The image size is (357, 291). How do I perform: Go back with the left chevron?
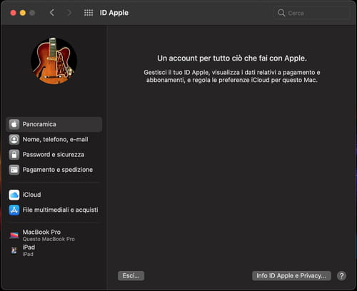pyautogui.click(x=52, y=13)
